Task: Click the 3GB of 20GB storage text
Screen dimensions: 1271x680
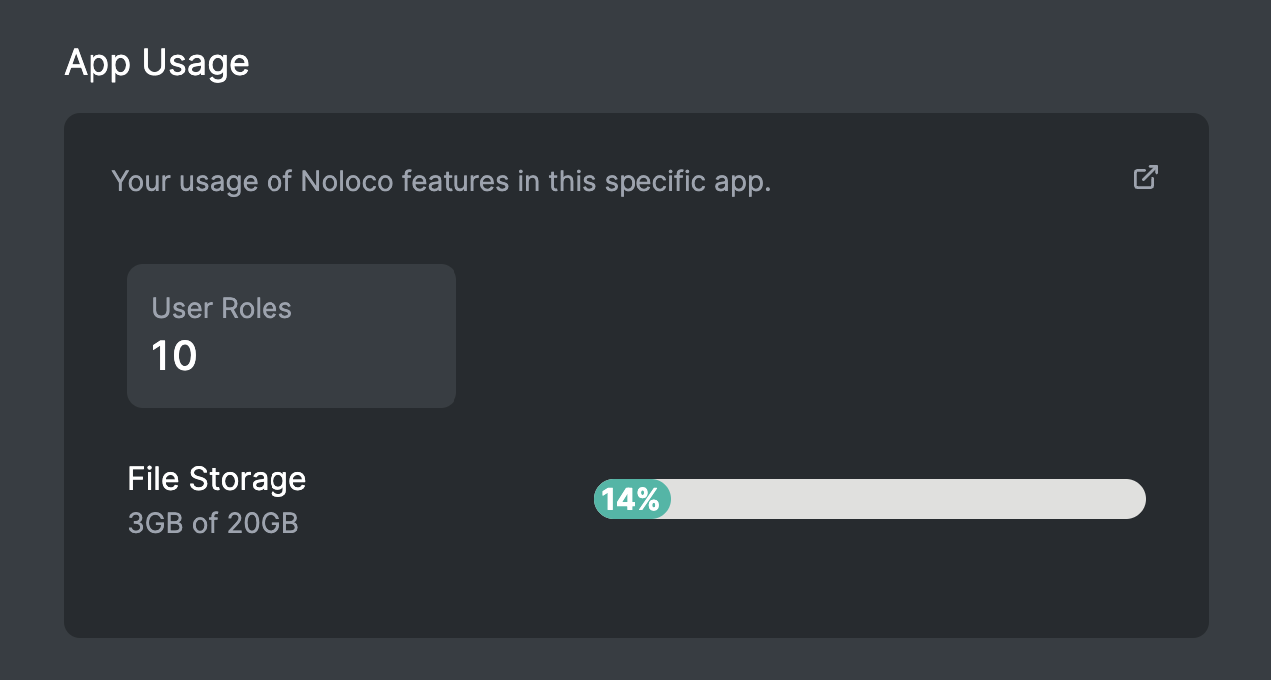Action: pos(213,523)
